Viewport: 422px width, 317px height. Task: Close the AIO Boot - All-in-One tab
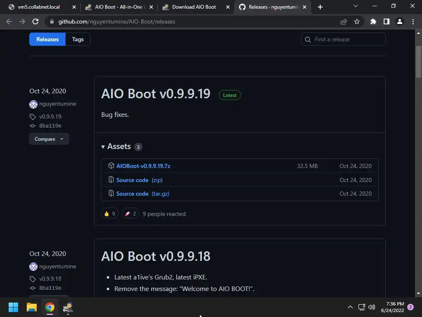click(151, 7)
